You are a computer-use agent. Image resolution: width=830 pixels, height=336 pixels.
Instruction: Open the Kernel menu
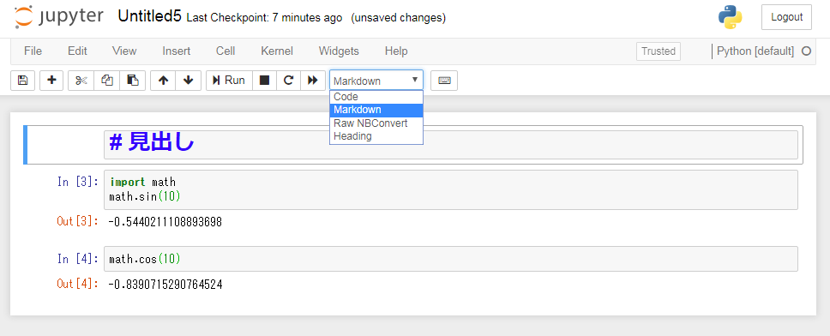(x=277, y=51)
